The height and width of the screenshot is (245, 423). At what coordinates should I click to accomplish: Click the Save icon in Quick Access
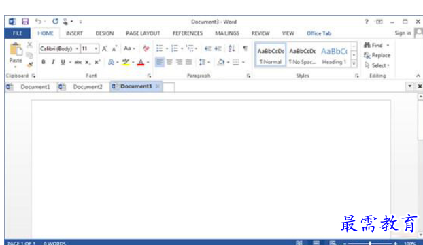point(25,22)
